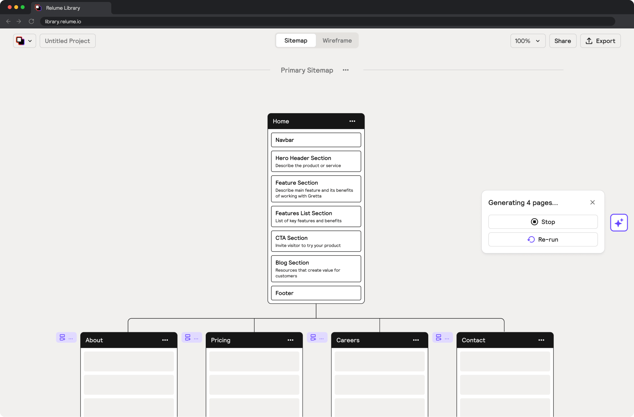Open Careers page ellipsis menu
The height and width of the screenshot is (417, 634).
coord(416,340)
